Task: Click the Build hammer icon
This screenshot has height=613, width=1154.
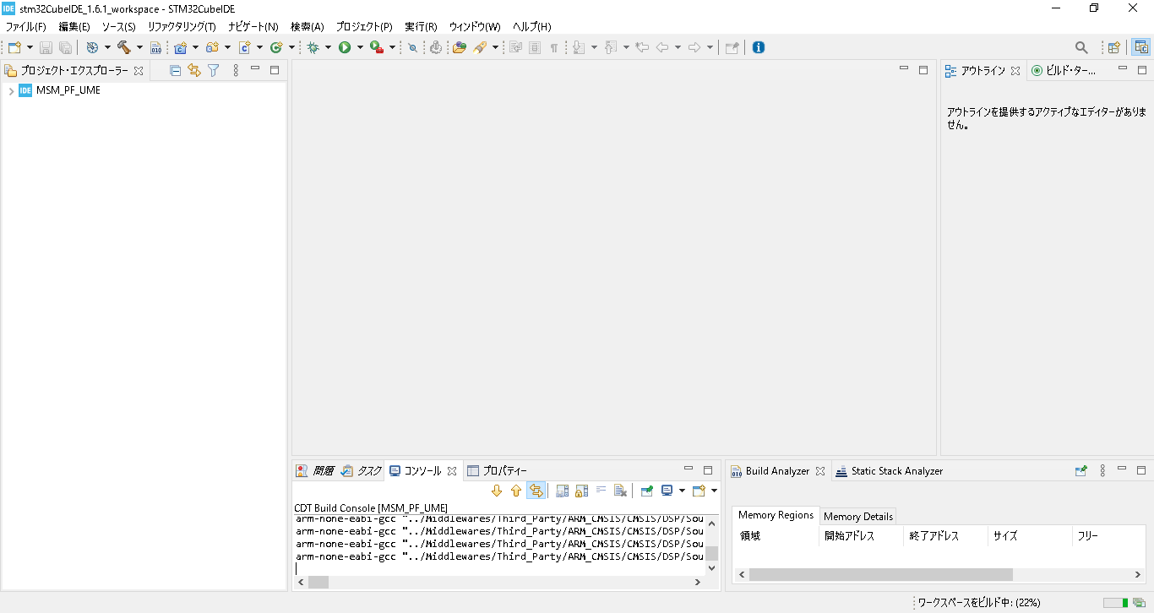Action: 124,47
